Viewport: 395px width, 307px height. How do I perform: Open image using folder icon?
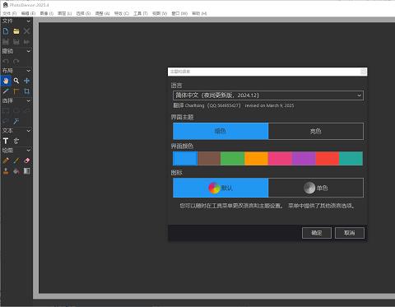[x=16, y=31]
